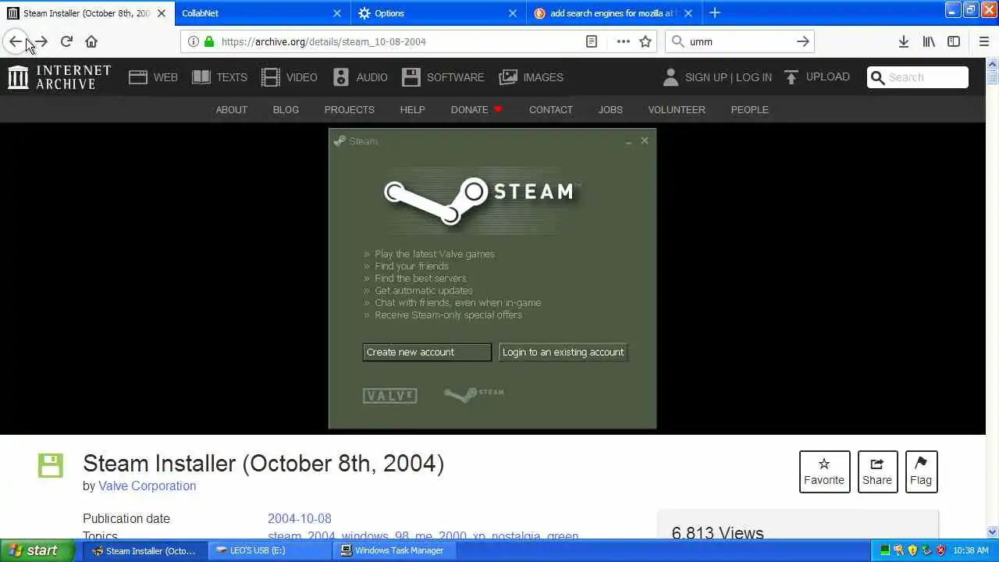Click the Favorite star button
This screenshot has height=562, width=999.
[824, 471]
